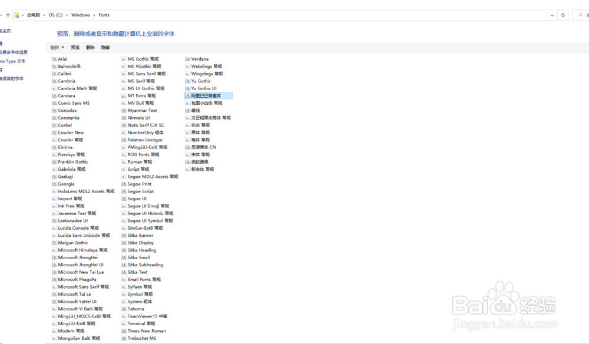Expand chevron after OS (C:) in path
Screen dimensions: 589x344
click(x=67, y=15)
